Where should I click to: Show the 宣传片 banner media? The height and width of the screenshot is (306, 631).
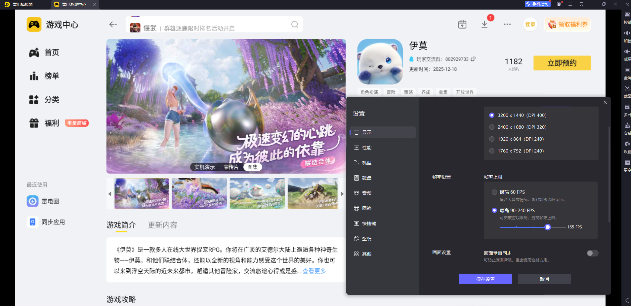click(231, 167)
